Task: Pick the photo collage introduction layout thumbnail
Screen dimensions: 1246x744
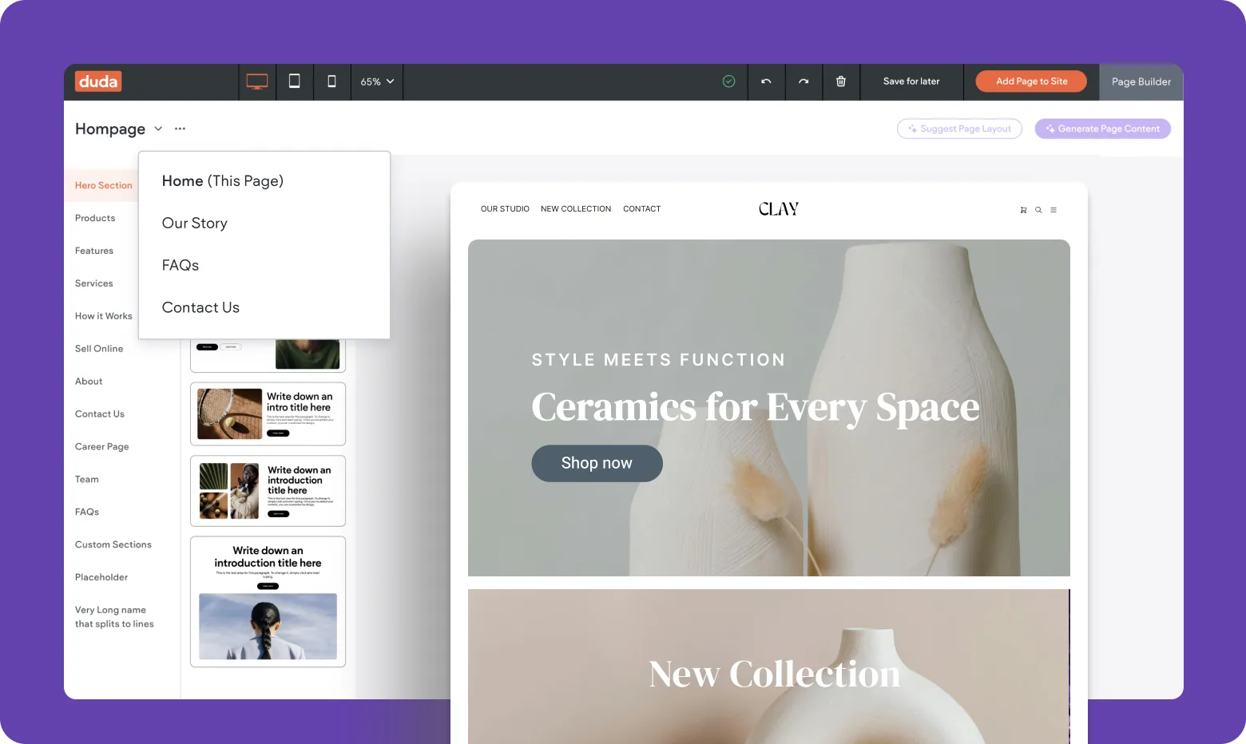Action: [268, 491]
